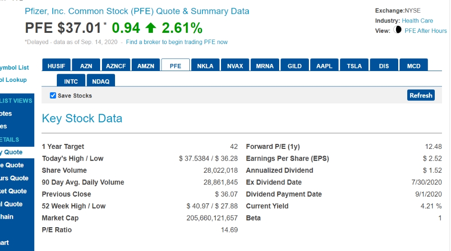The height and width of the screenshot is (251, 451).
Task: Open the MCD stock tab
Action: 414,65
